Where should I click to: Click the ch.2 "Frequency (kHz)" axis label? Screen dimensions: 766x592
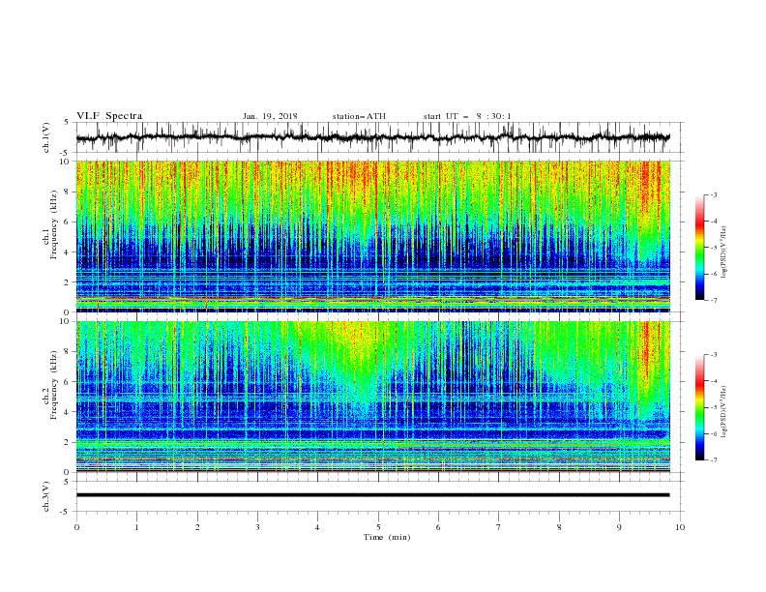click(53, 385)
